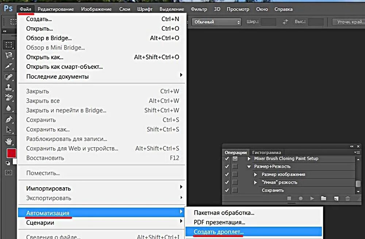365x239 pixels.
Task: Collapse the toolbox with double-arrow icon
Action: (5, 31)
